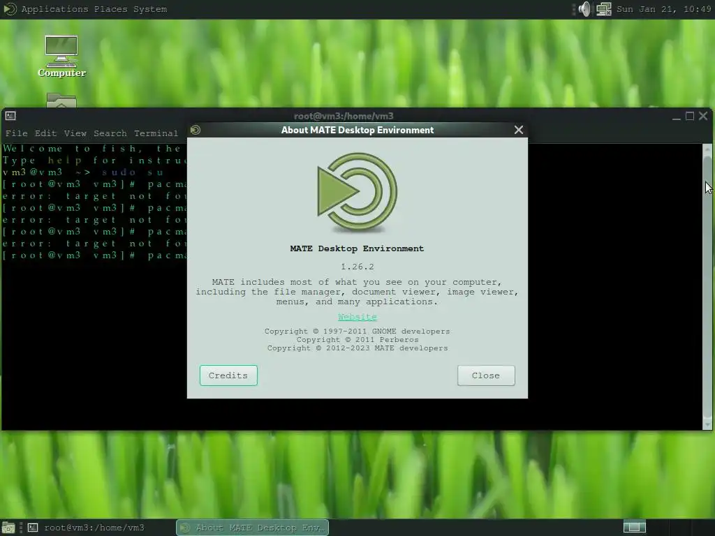This screenshot has width=715, height=536.
Task: Click the Copyright 2011 Perberos line
Action: pos(357,340)
